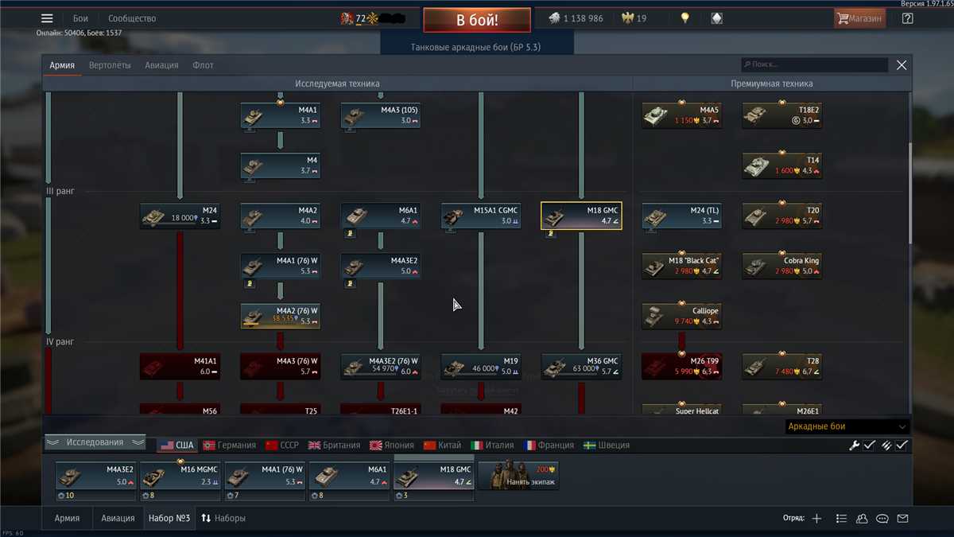Select the Calliope premium tank
Image resolution: width=954 pixels, height=537 pixels.
tap(682, 316)
